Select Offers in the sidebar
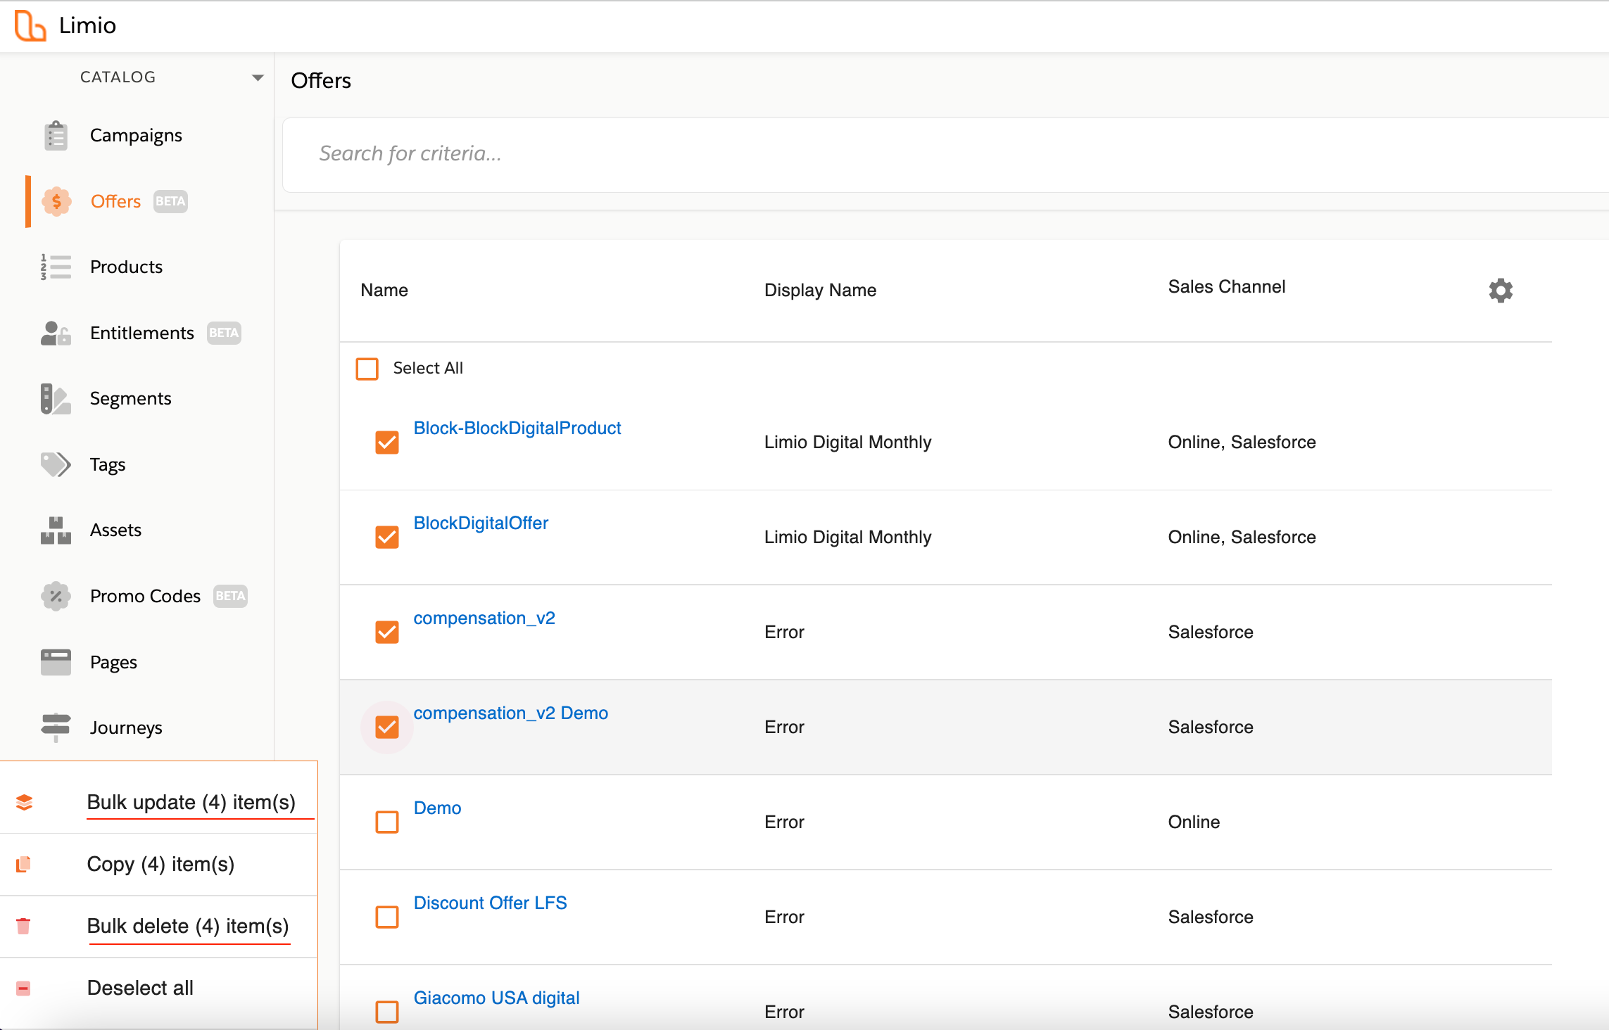This screenshot has width=1609, height=1030. [x=115, y=202]
